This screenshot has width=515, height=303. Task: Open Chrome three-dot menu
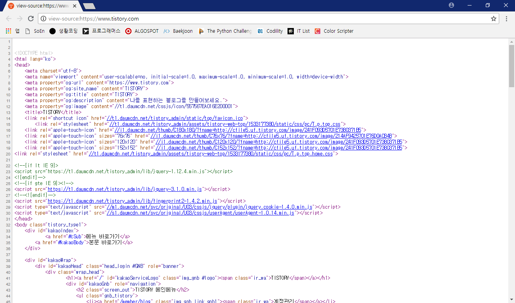pyautogui.click(x=507, y=19)
